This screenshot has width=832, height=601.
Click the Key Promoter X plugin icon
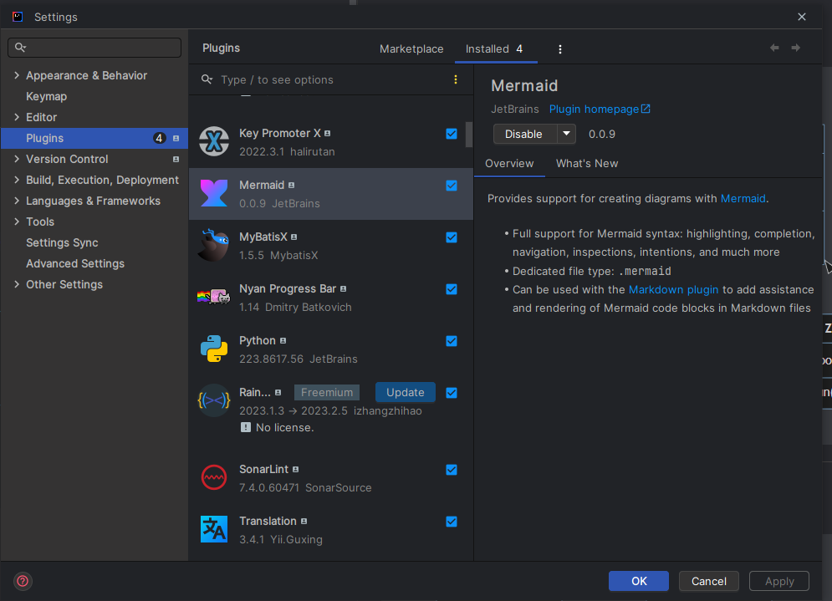pyautogui.click(x=214, y=141)
